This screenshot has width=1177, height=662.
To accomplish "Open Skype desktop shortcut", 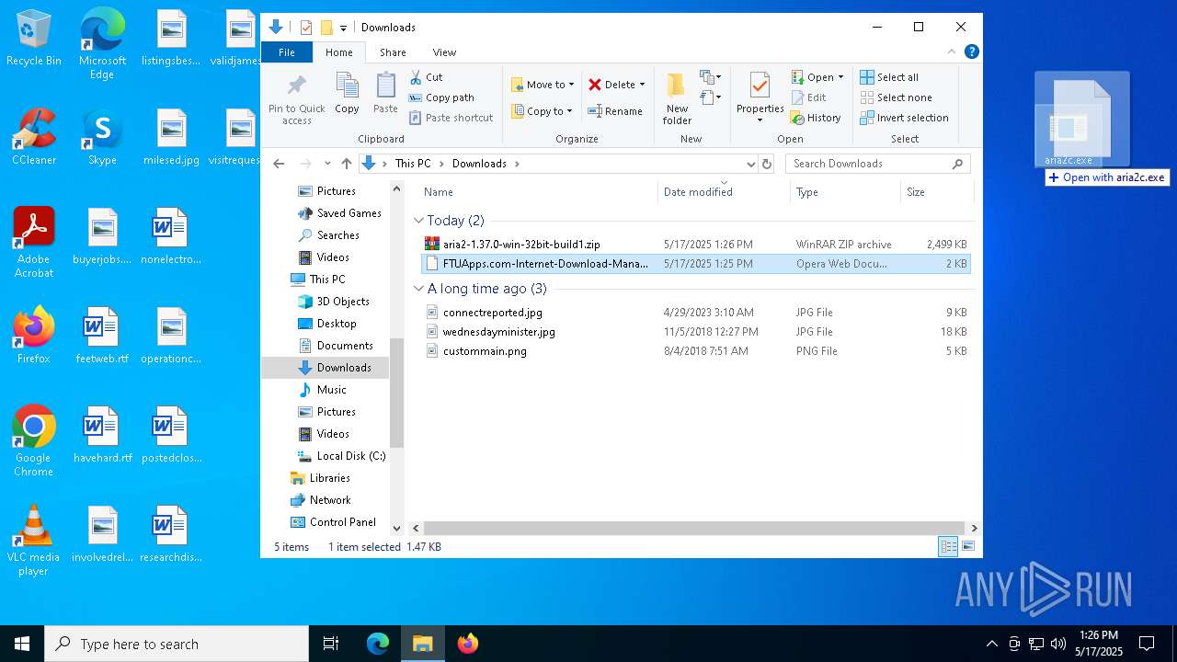I will pyautogui.click(x=102, y=137).
